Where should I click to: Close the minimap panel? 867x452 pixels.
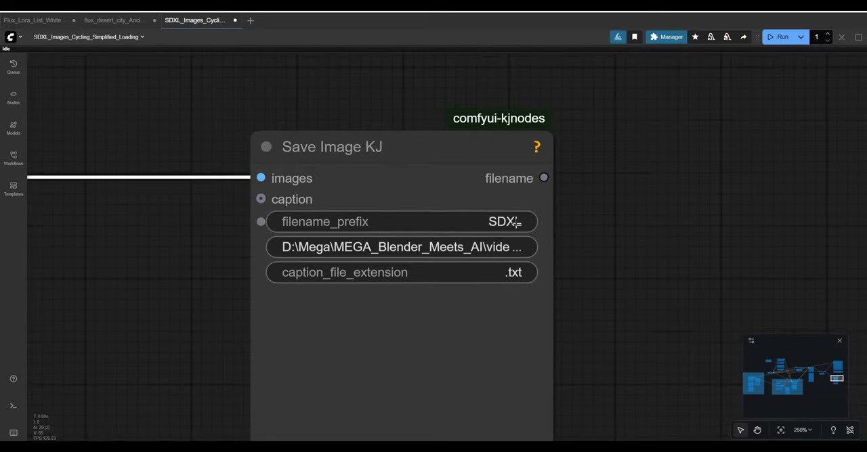click(x=839, y=340)
